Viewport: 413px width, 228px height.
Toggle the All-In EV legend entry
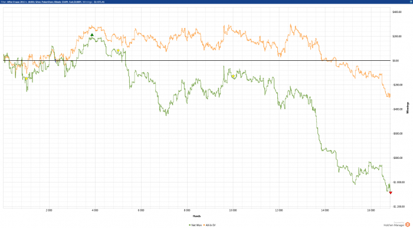pos(209,225)
